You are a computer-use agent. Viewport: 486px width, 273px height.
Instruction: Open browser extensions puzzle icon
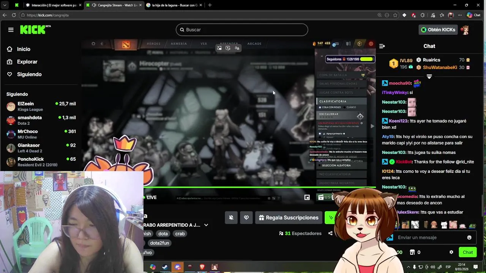coord(423,15)
